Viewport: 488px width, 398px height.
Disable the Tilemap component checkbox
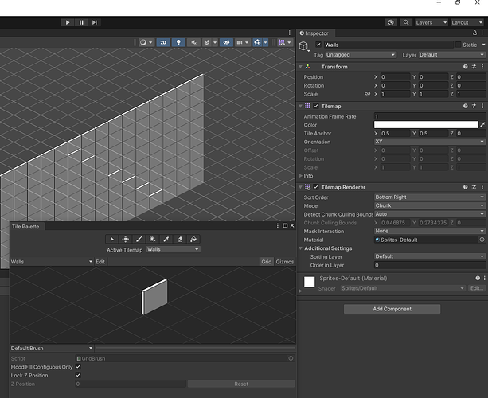coord(316,106)
